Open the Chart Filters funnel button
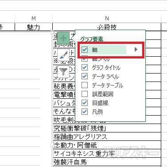Image resolution: width=167 pixels, height=167 pixels. point(63,72)
